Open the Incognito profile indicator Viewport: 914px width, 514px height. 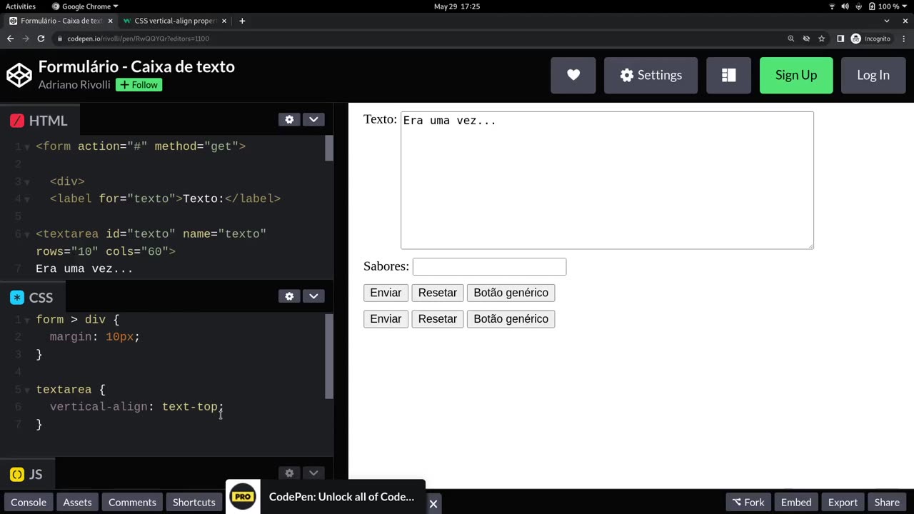click(x=870, y=39)
